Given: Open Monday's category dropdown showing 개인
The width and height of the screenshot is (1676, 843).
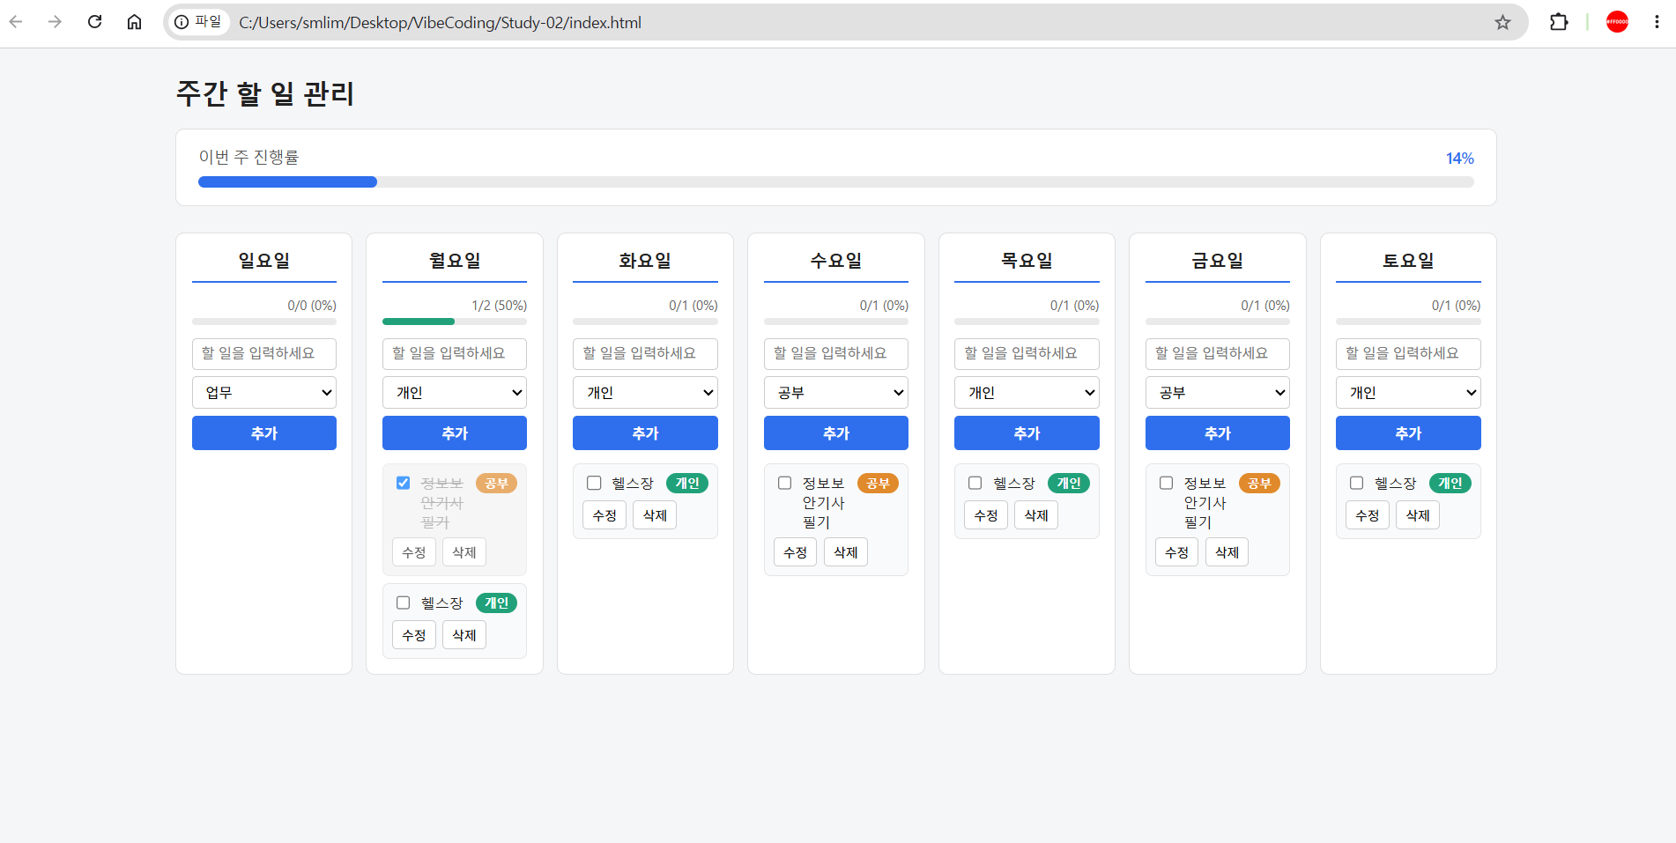Looking at the screenshot, I should [455, 393].
